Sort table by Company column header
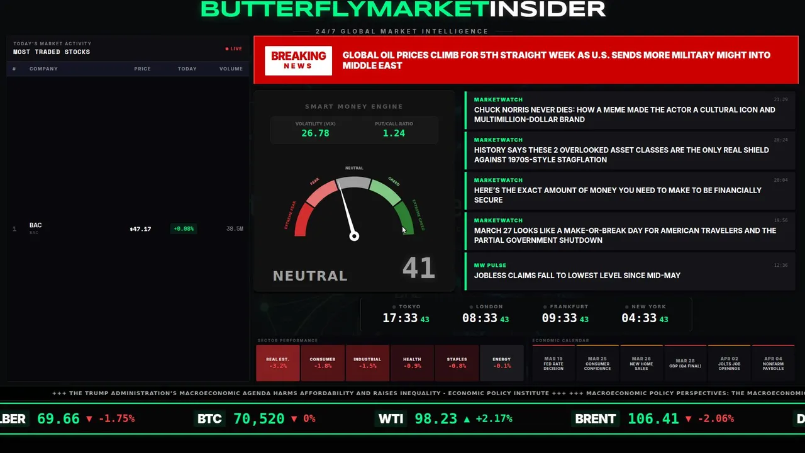 [43, 69]
